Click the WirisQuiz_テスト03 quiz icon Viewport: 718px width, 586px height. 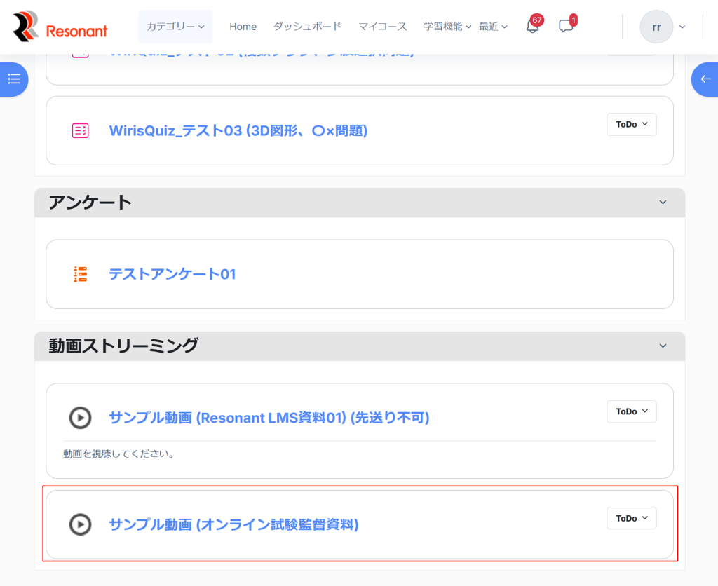pos(81,130)
